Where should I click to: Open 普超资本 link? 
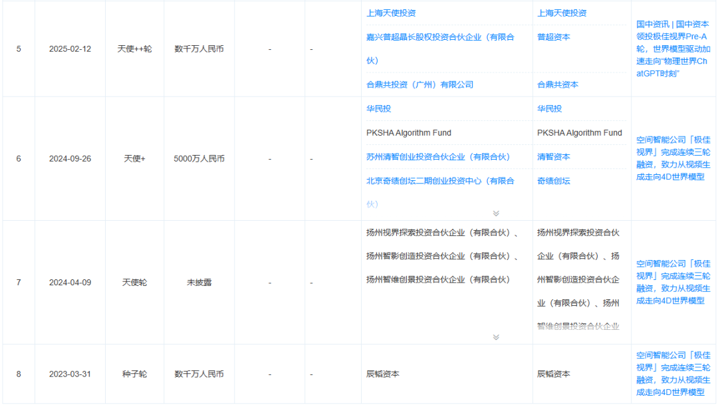click(x=554, y=37)
